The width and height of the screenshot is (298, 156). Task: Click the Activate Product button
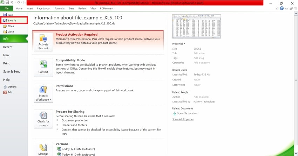point(43,42)
